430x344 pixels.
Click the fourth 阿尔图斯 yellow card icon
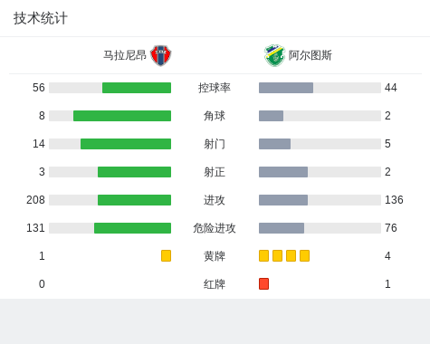pyautogui.click(x=304, y=255)
